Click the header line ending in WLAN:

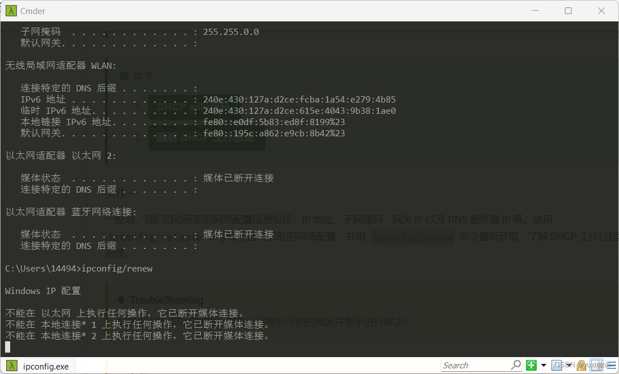[61, 65]
